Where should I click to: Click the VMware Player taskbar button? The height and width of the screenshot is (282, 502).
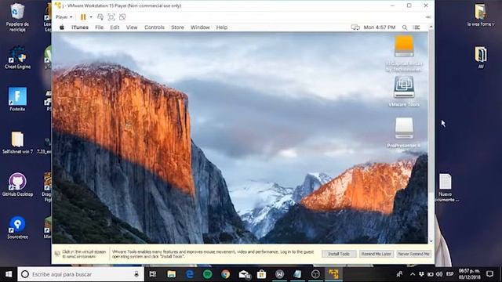tap(333, 274)
